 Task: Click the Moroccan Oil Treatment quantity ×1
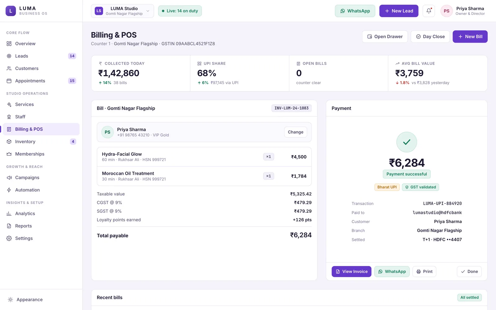(268, 176)
